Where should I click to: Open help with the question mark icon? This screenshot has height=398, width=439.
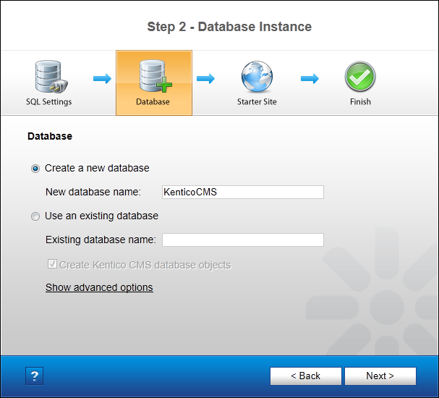[34, 376]
